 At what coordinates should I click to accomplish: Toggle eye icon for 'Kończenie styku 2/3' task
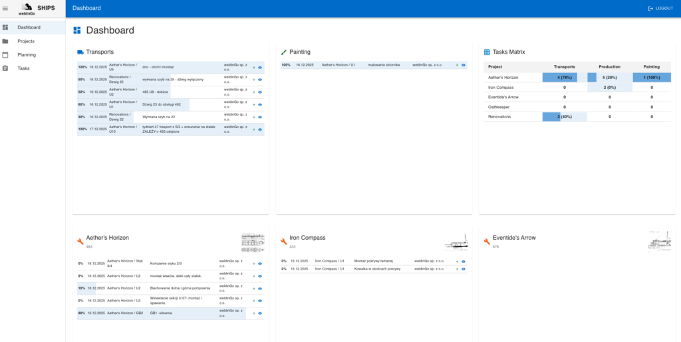tap(260, 264)
